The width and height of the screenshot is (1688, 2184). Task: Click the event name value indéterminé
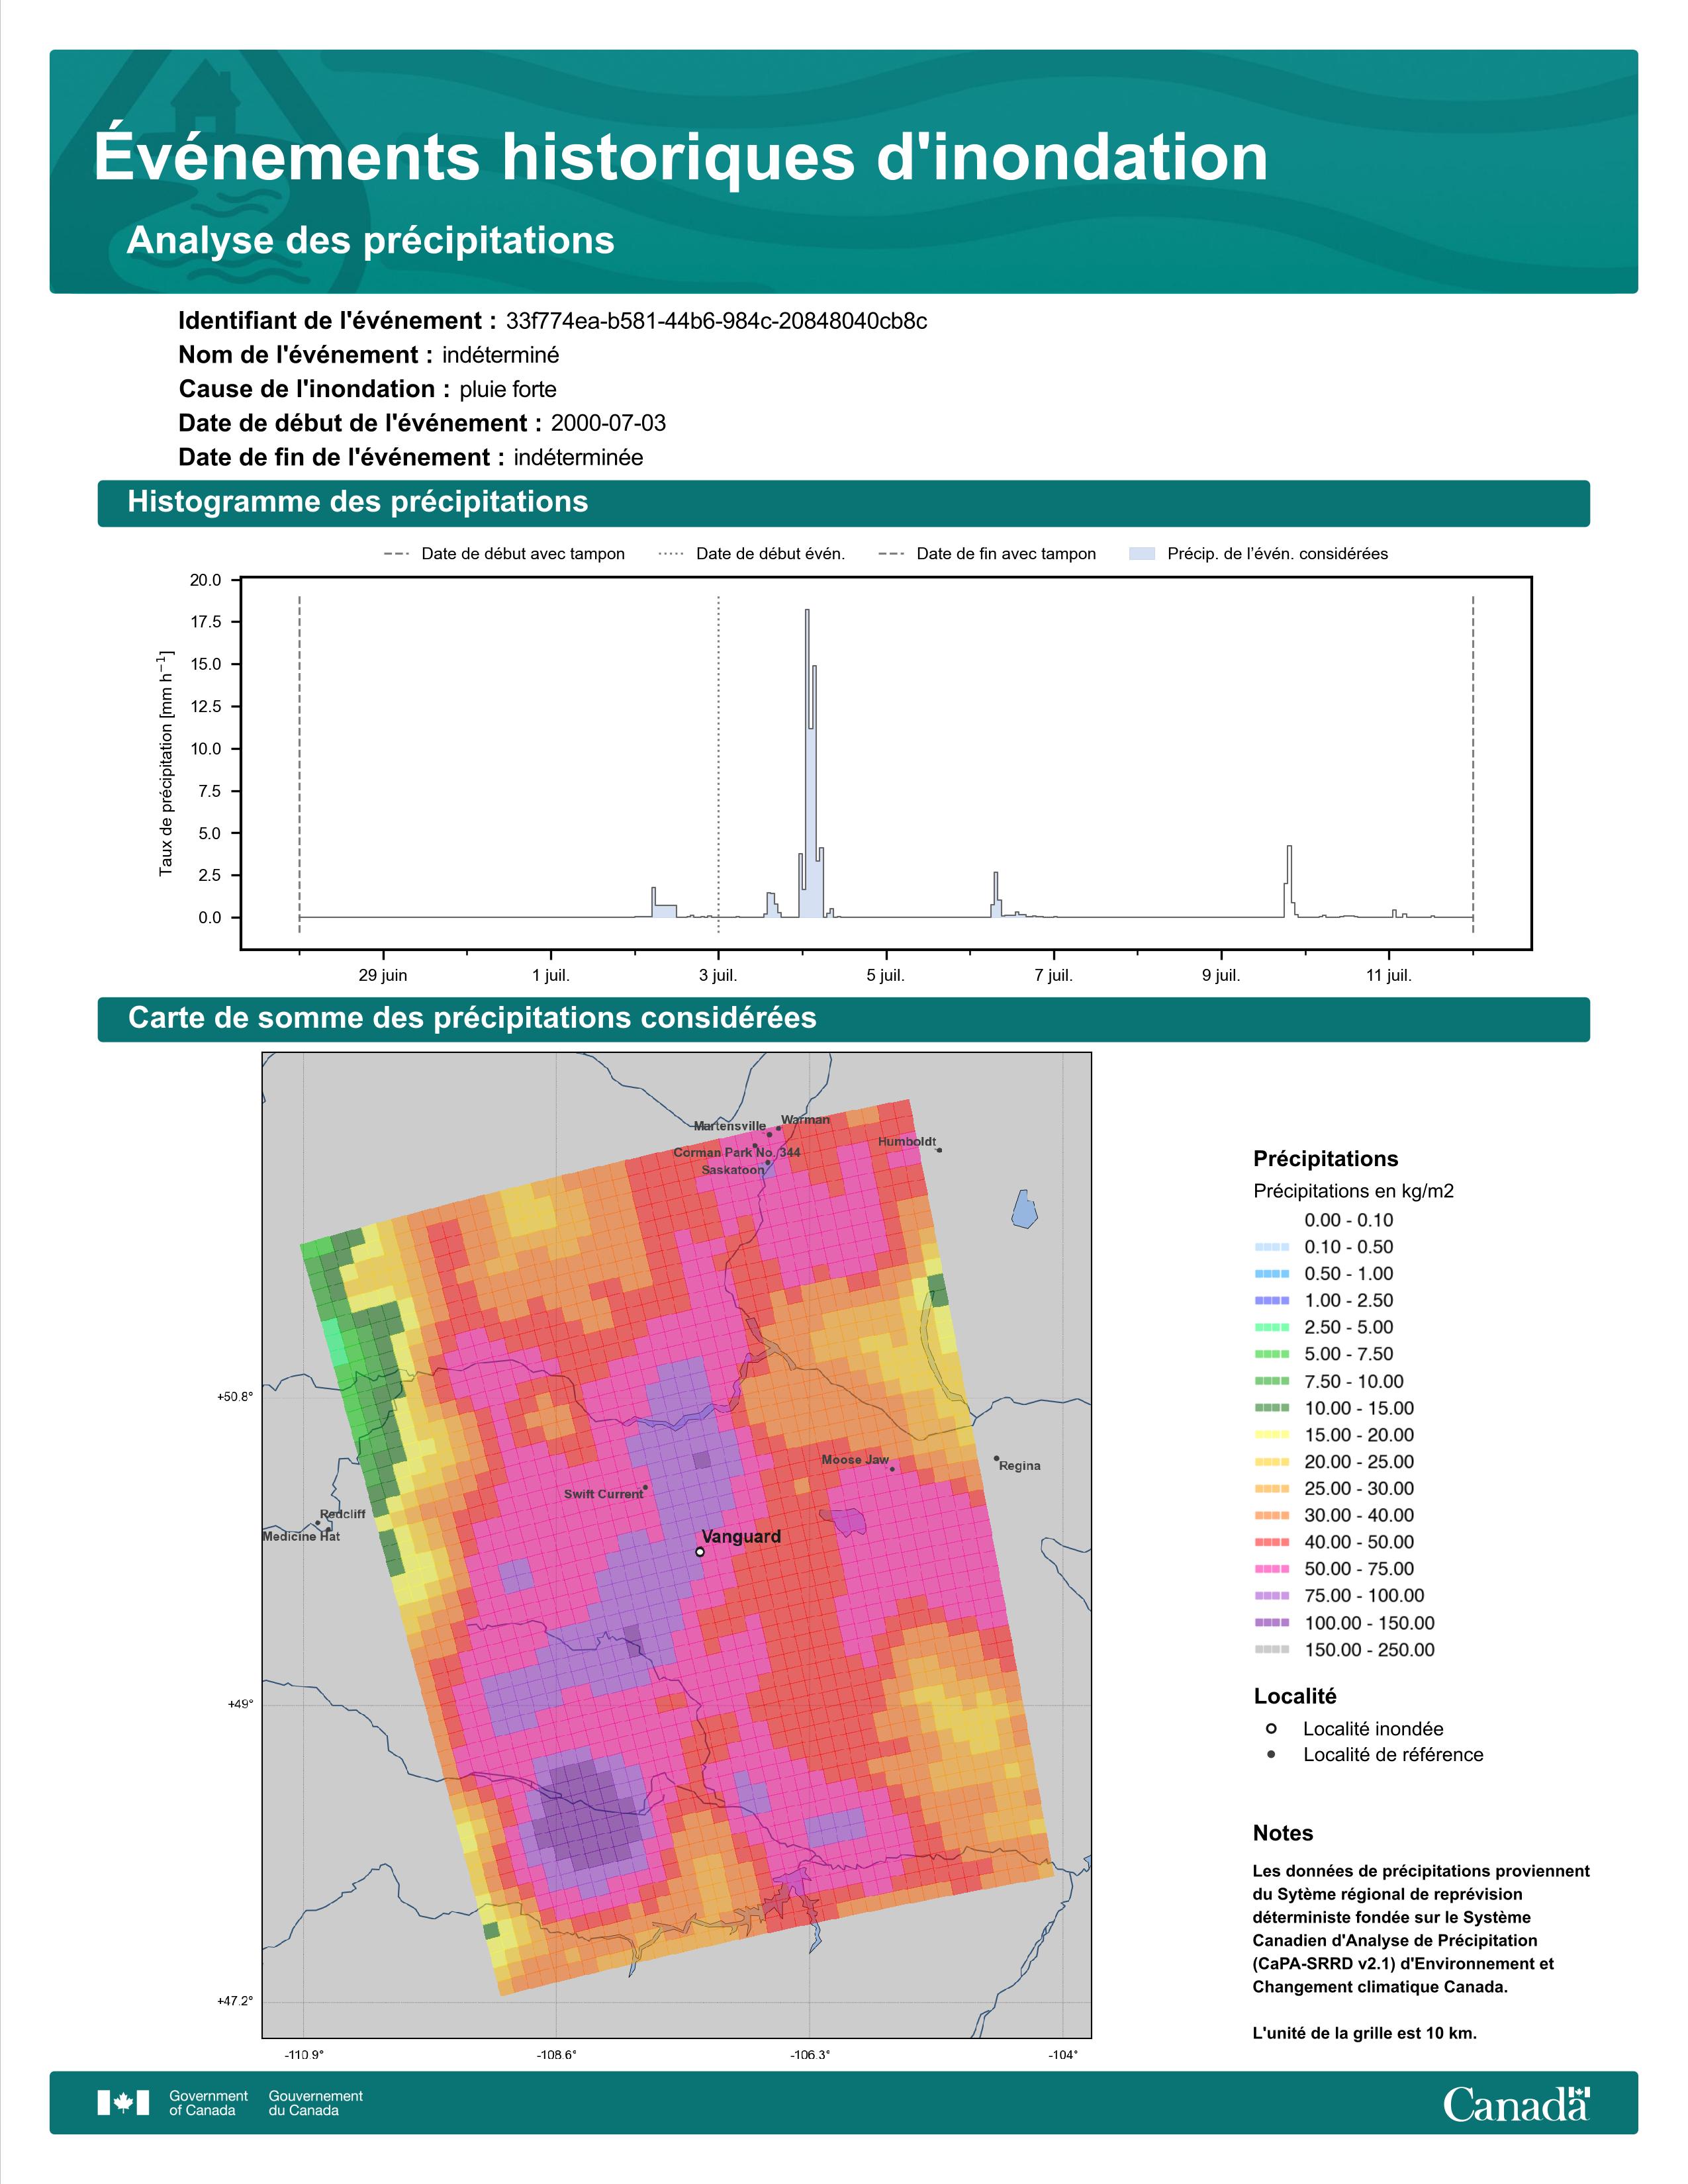point(501,355)
